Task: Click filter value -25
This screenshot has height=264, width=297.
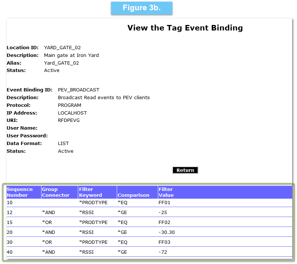Action: click(163, 213)
